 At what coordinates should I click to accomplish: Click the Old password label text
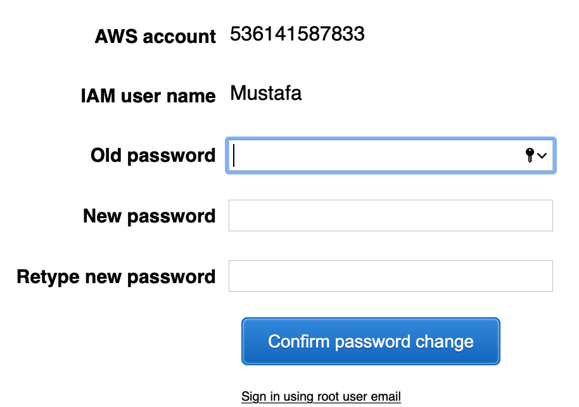tap(153, 155)
